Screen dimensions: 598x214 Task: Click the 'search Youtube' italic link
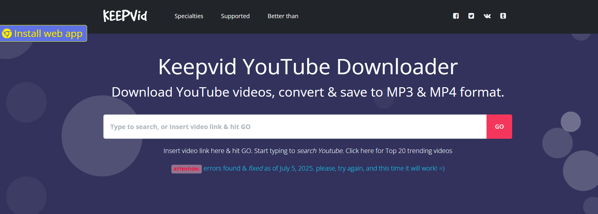pyautogui.click(x=320, y=151)
